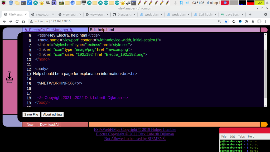Click the blue ad-blocker extension icon
The image size is (270, 152).
tap(240, 22)
